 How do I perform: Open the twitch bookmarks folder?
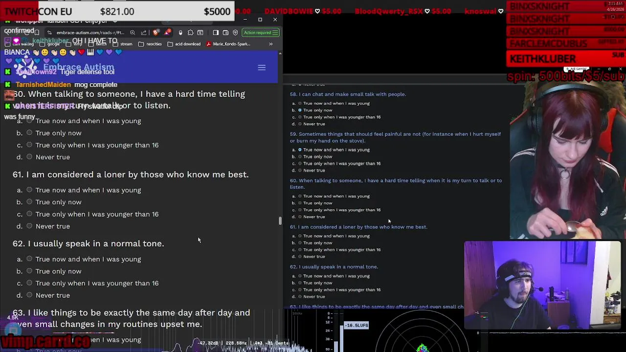click(98, 44)
